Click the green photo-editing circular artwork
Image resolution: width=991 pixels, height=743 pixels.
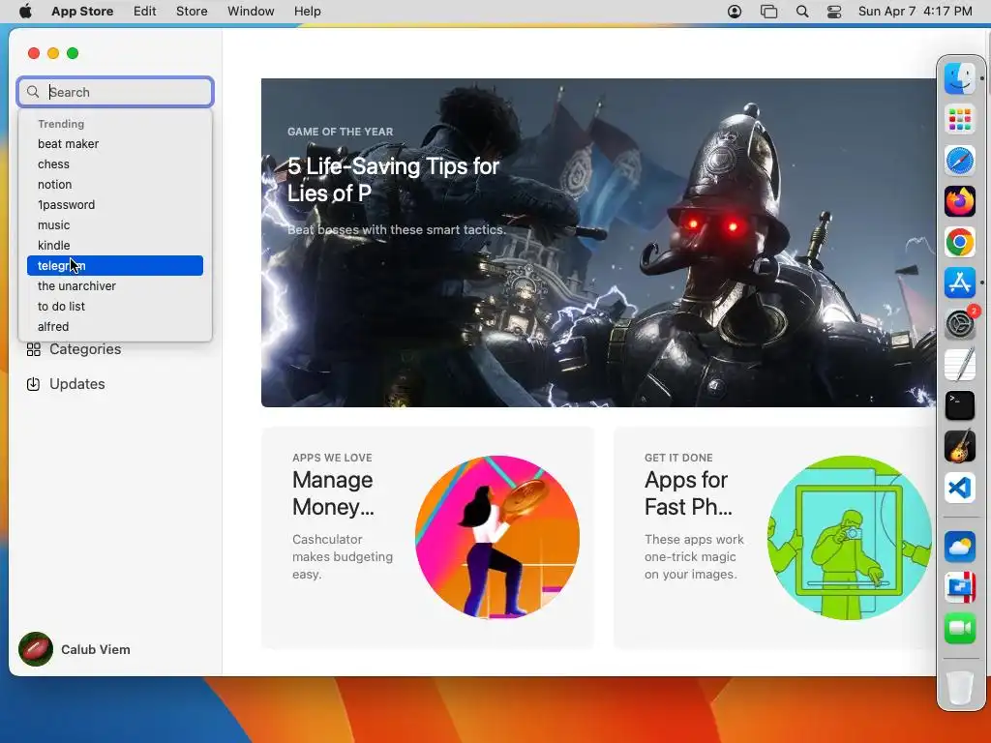(850, 538)
